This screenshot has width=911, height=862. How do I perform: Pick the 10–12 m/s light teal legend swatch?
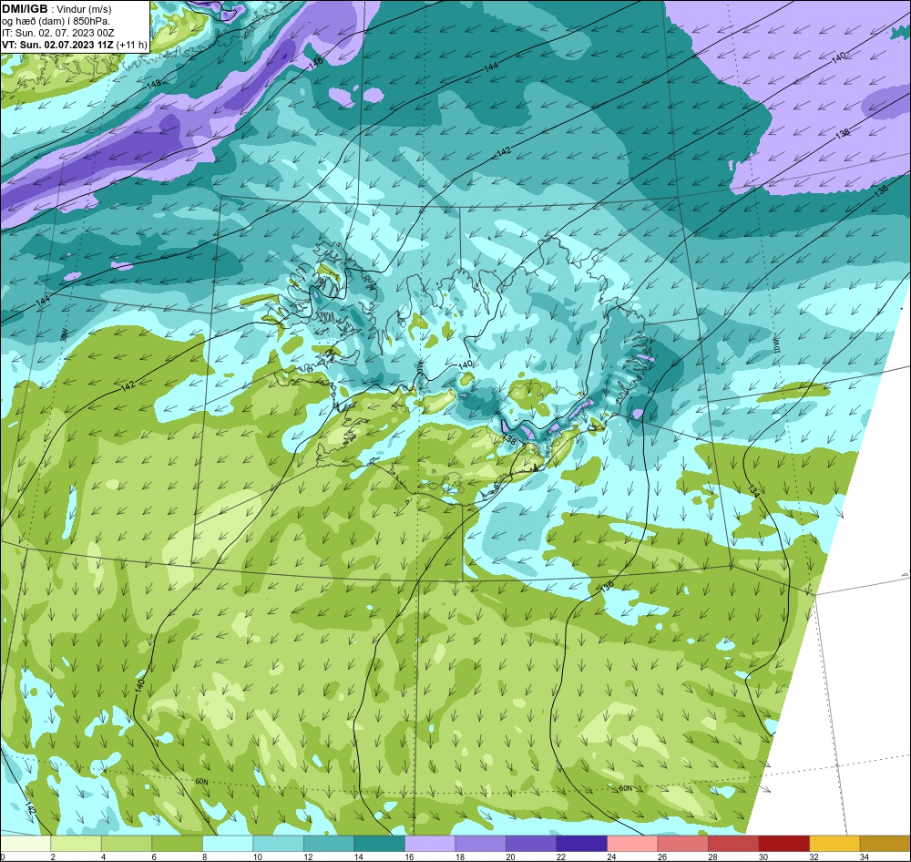coord(278,844)
